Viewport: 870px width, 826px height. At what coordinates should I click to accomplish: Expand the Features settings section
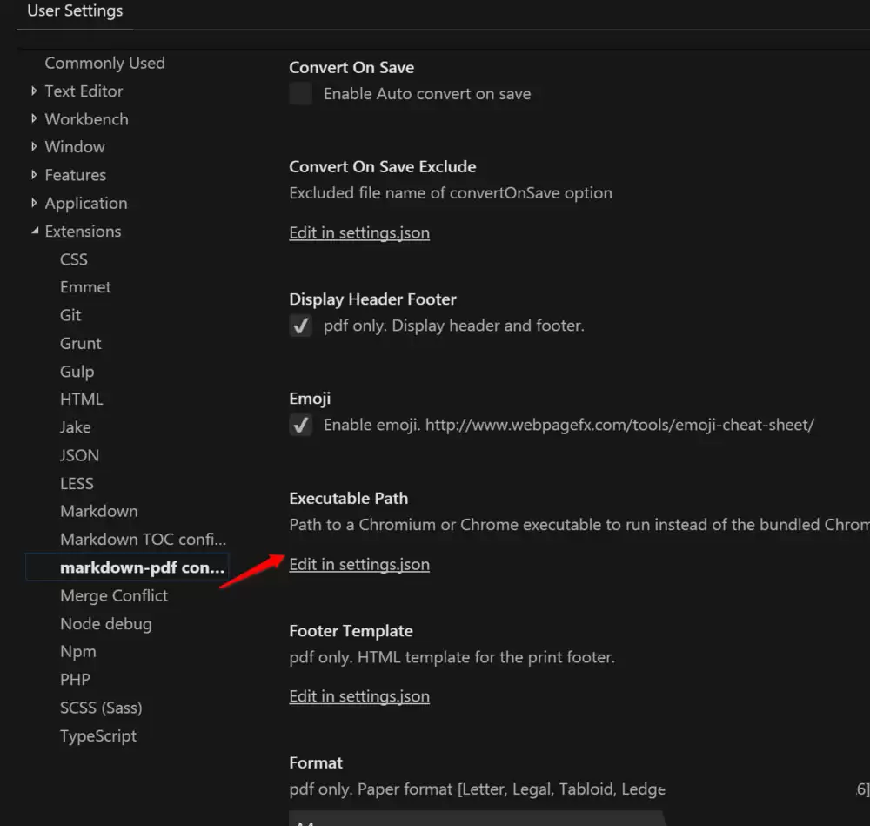point(76,174)
